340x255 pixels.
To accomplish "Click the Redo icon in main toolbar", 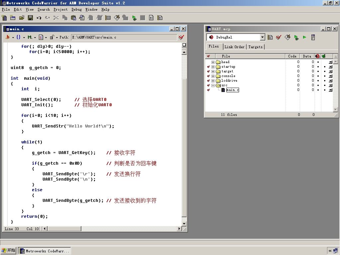I will pos(47,18).
